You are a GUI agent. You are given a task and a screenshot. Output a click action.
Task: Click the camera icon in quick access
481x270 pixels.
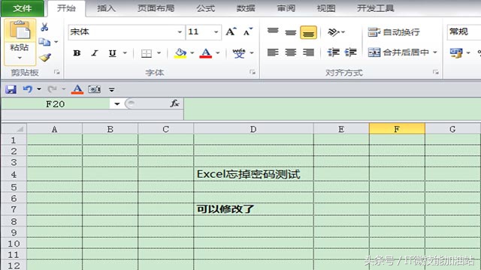[94, 89]
